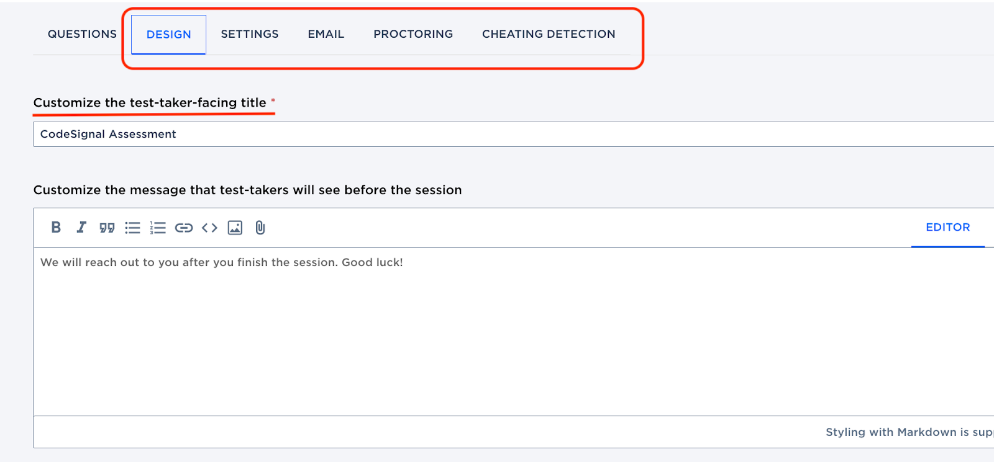Click into the pre-session message text area
994x462 pixels.
(x=497, y=329)
